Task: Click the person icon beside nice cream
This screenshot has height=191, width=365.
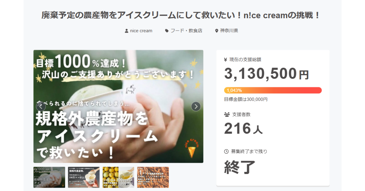Action: 127,31
